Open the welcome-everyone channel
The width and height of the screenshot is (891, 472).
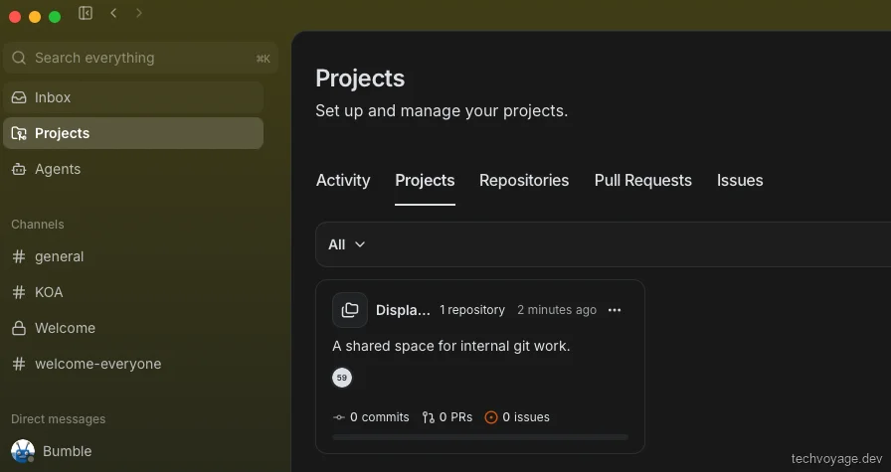(x=133, y=364)
